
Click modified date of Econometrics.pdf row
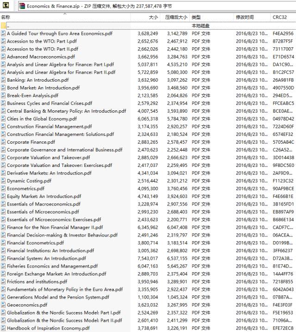click(x=252, y=188)
